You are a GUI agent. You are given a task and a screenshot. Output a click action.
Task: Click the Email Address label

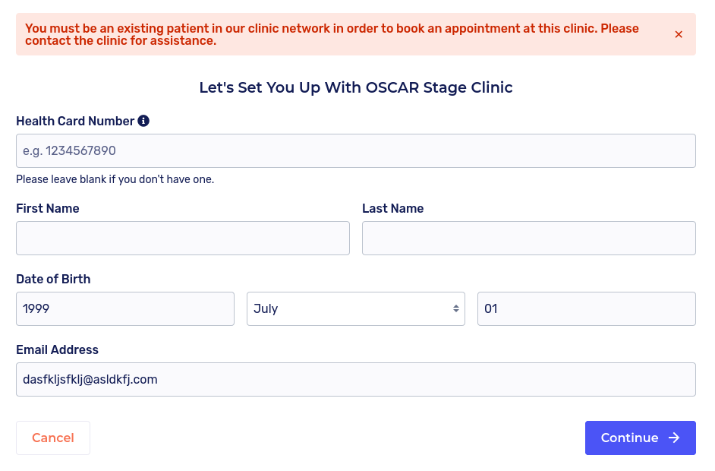tap(57, 349)
